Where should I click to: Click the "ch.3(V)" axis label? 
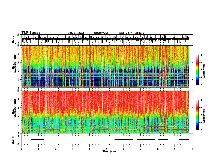tap(13, 140)
